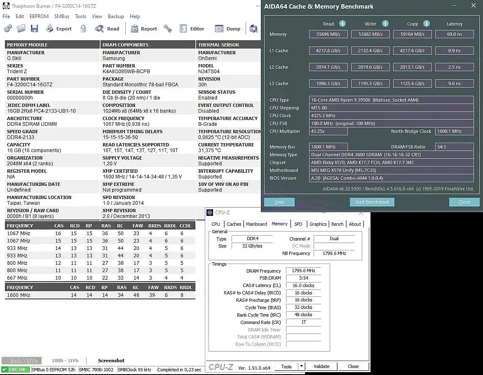
Task: Click the DRAM Frequency 1799.6 MHz value
Action: [303, 271]
